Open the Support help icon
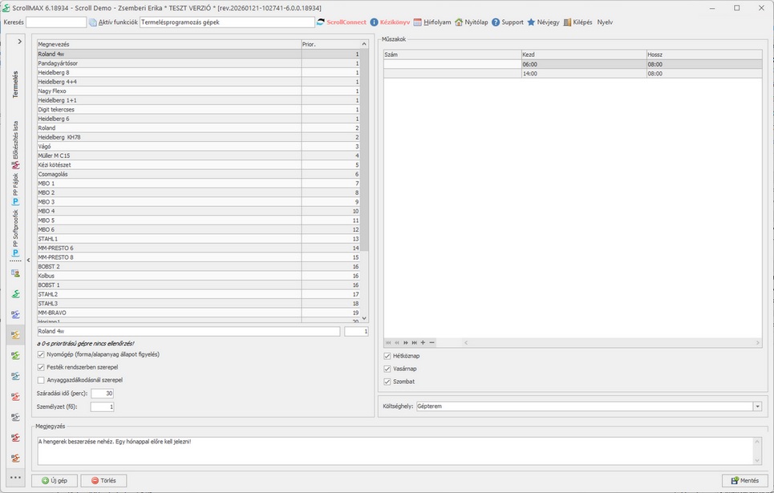Screen dimensions: 774x493 pyautogui.click(x=496, y=22)
